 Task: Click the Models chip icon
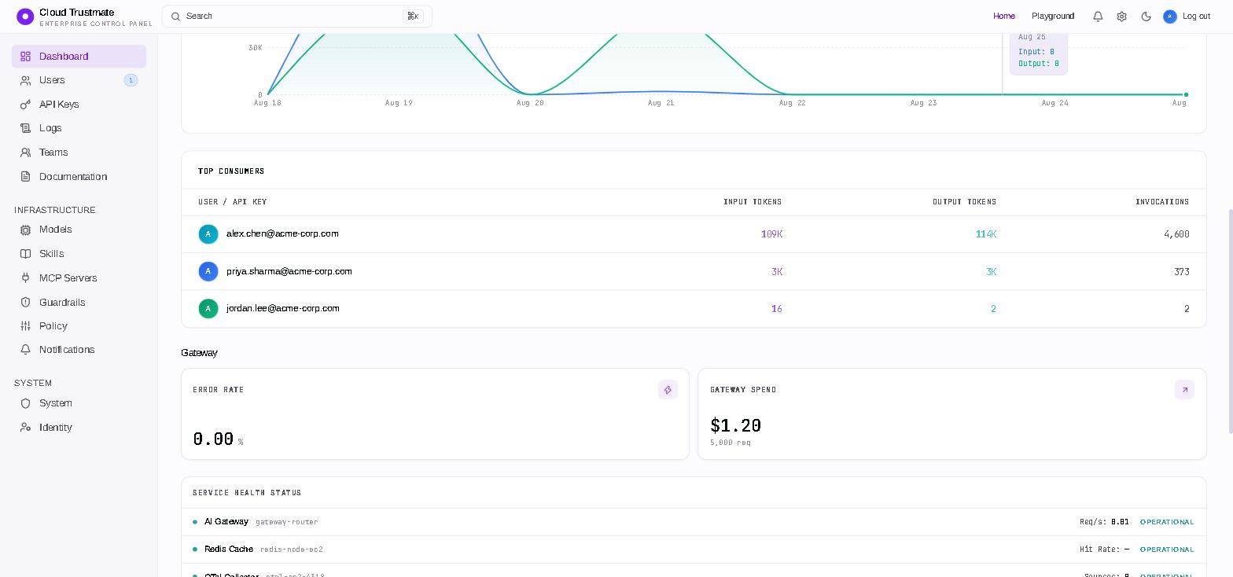[x=25, y=230]
